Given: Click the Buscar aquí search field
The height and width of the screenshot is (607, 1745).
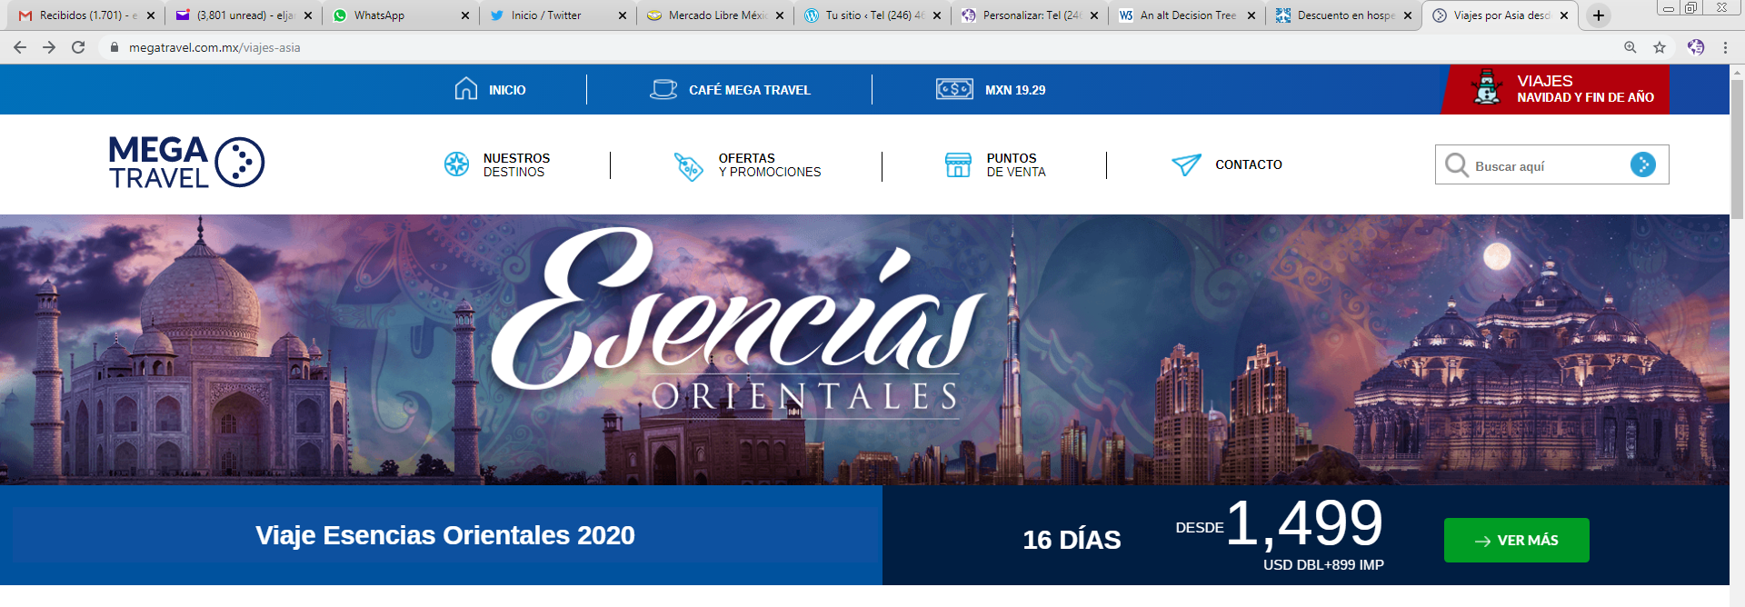Looking at the screenshot, I should click(1545, 165).
